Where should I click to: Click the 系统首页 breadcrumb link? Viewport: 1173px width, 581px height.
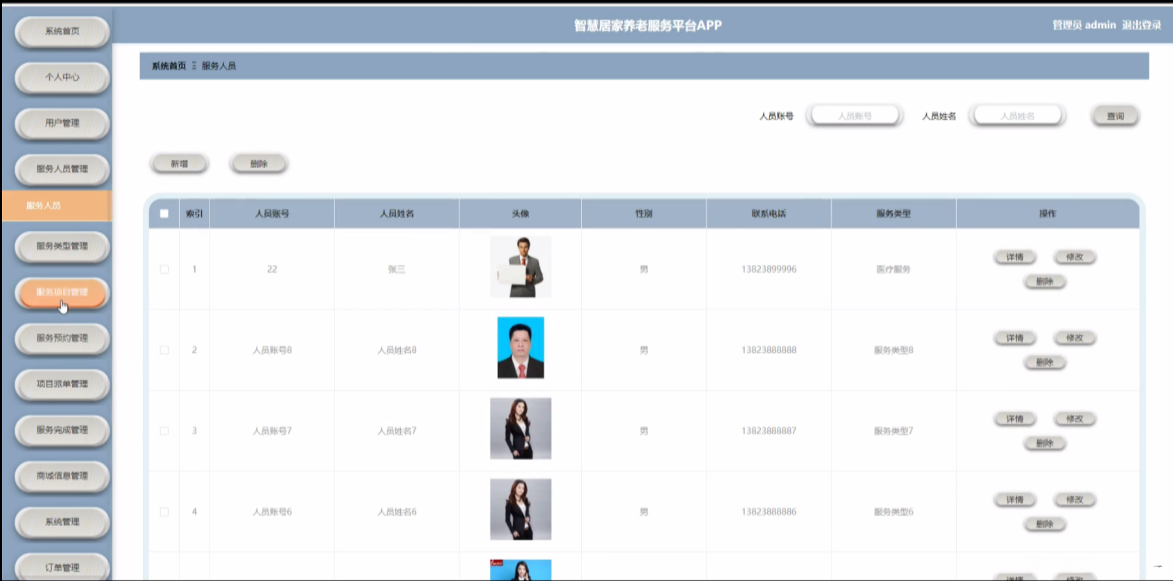169,66
